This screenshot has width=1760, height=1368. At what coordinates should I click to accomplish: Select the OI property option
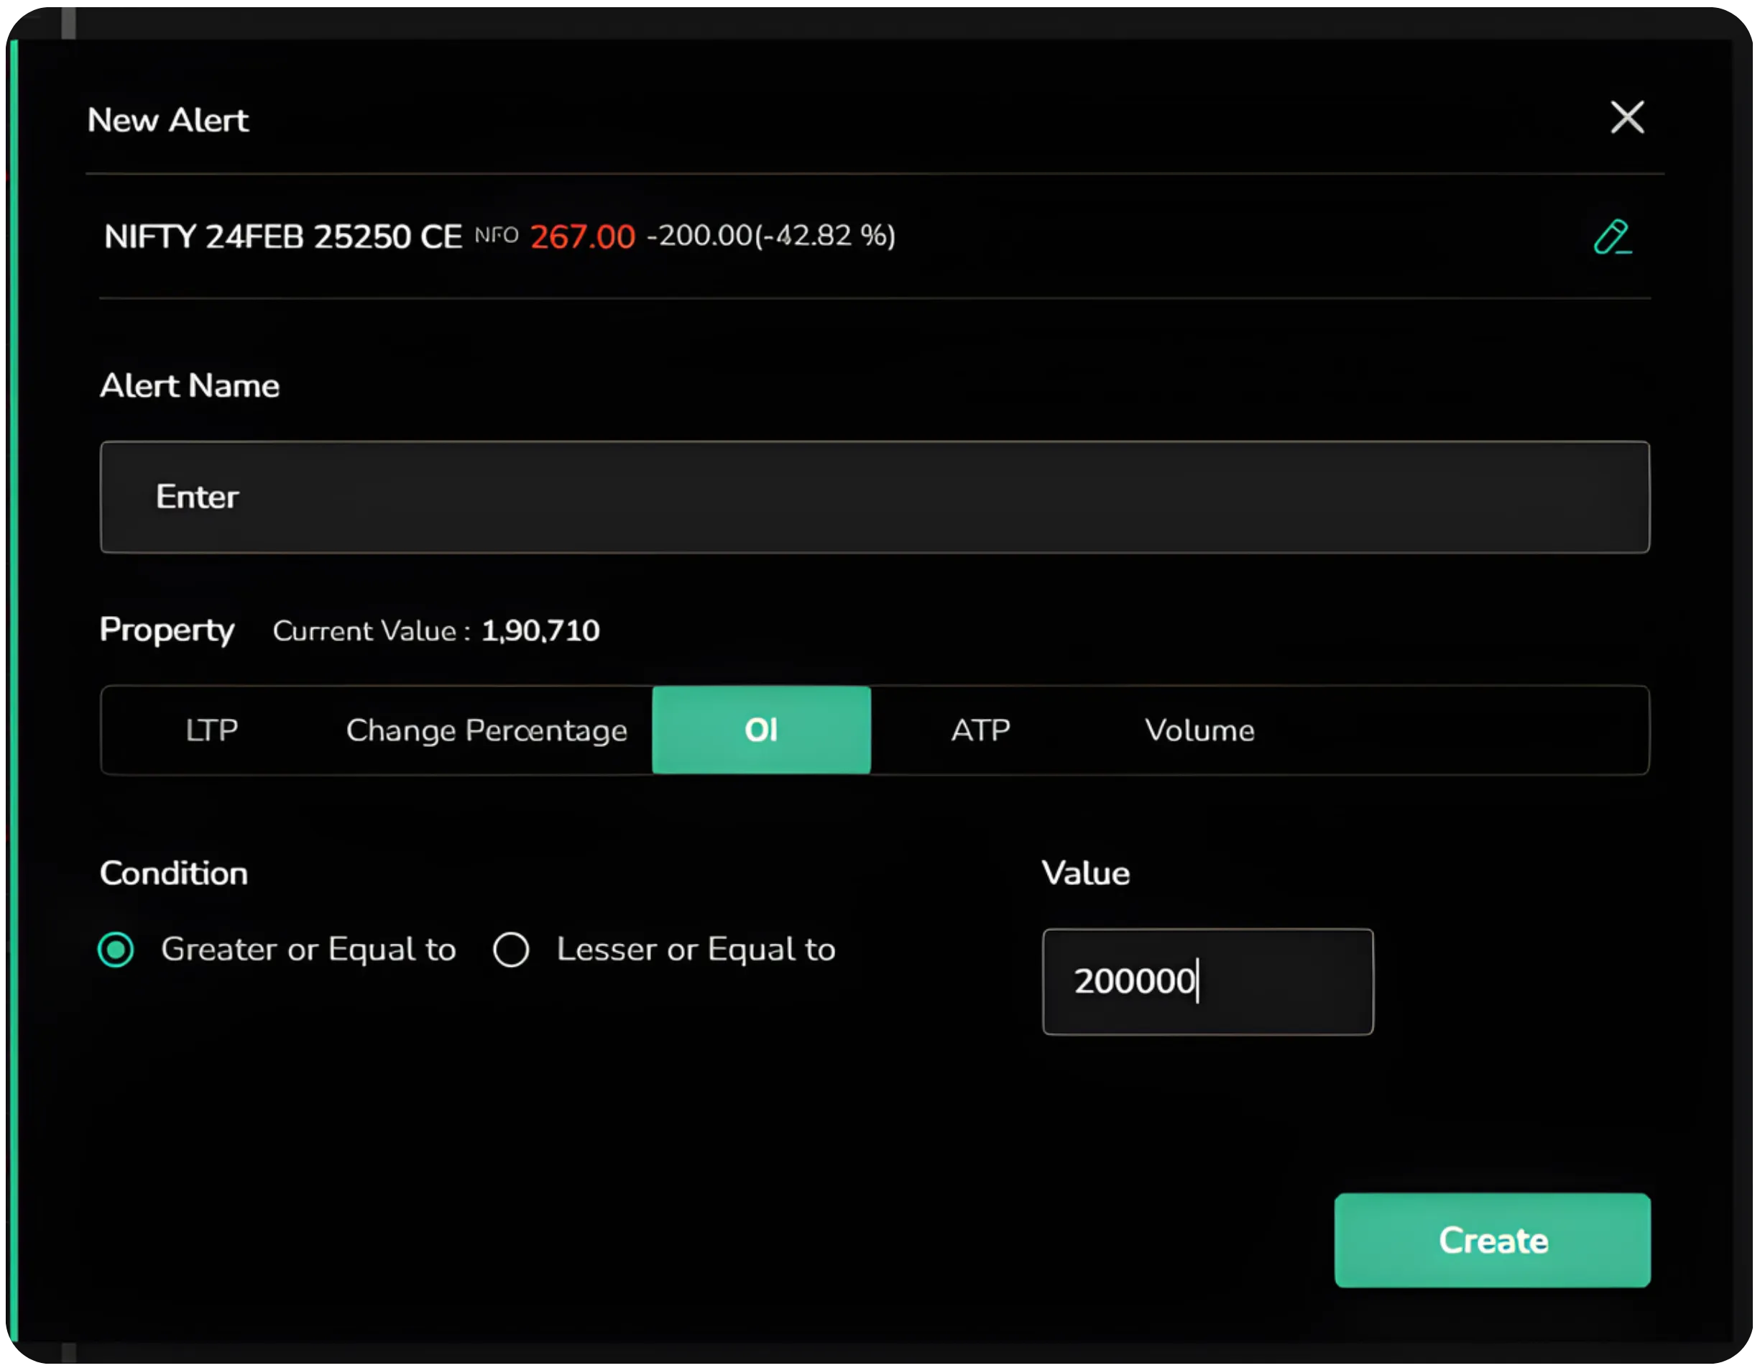pyautogui.click(x=761, y=730)
